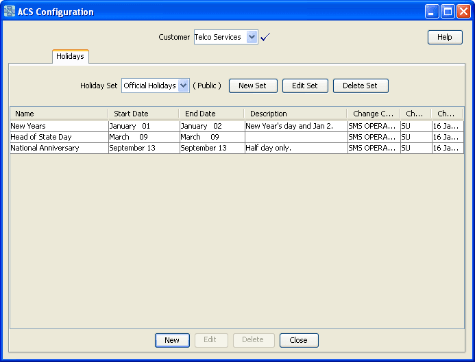Click the Close button at bottom
Viewport: 475px width, 362px height.
pos(299,340)
